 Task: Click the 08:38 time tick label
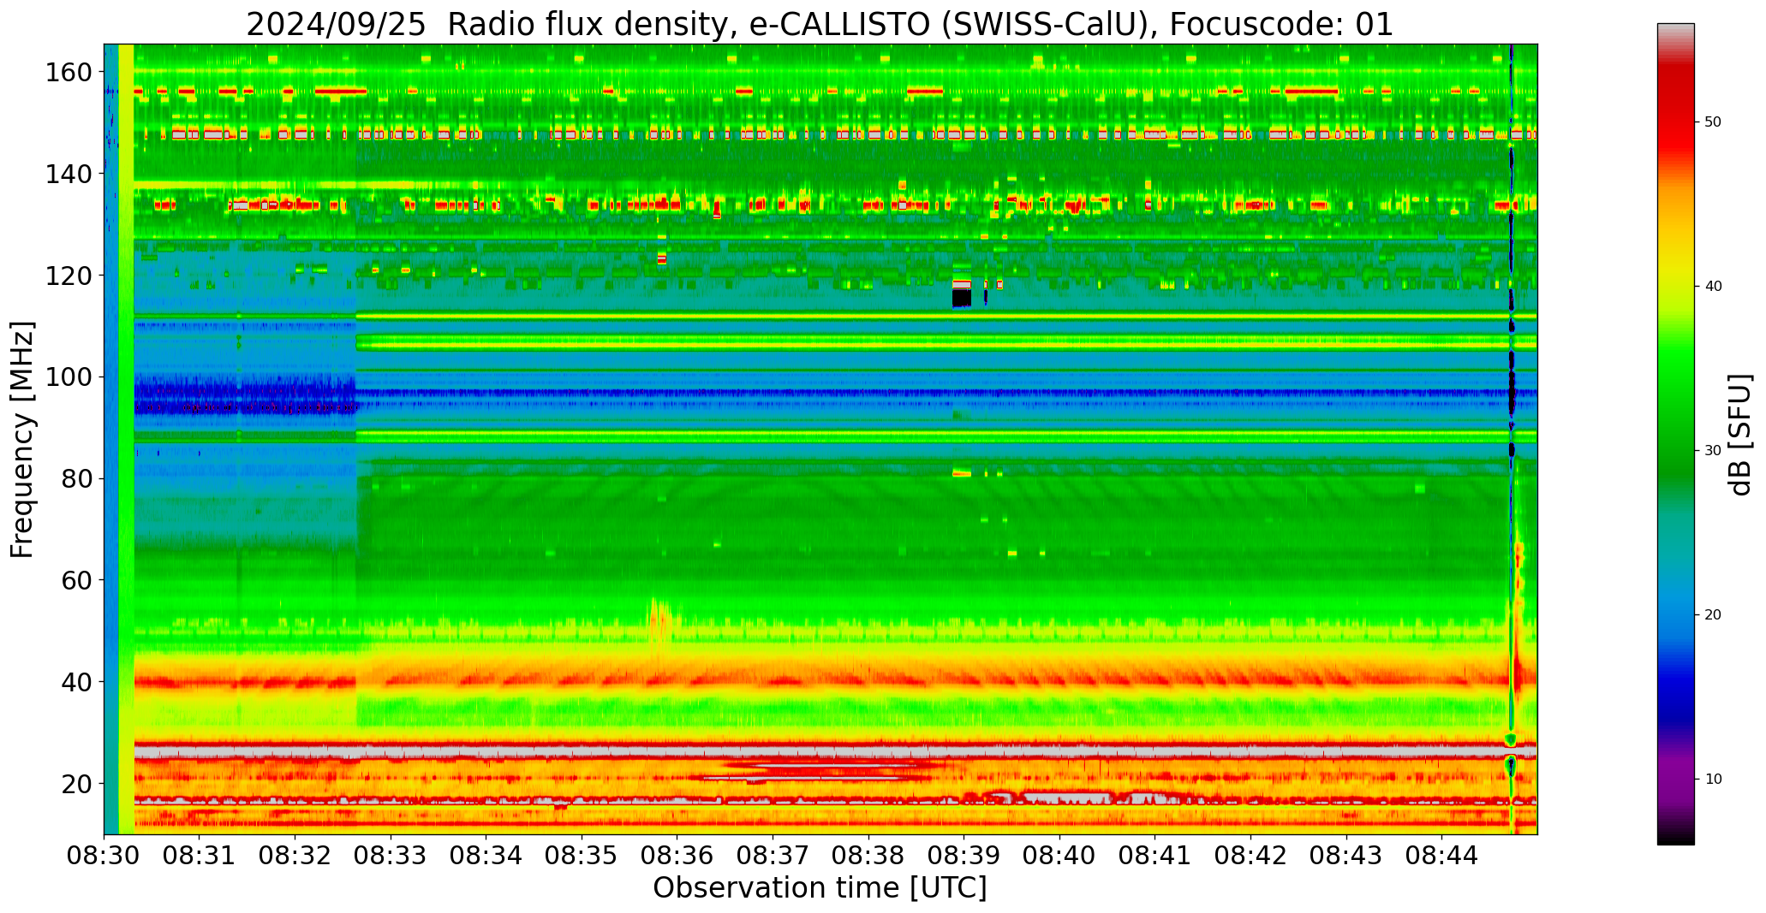pos(868,857)
